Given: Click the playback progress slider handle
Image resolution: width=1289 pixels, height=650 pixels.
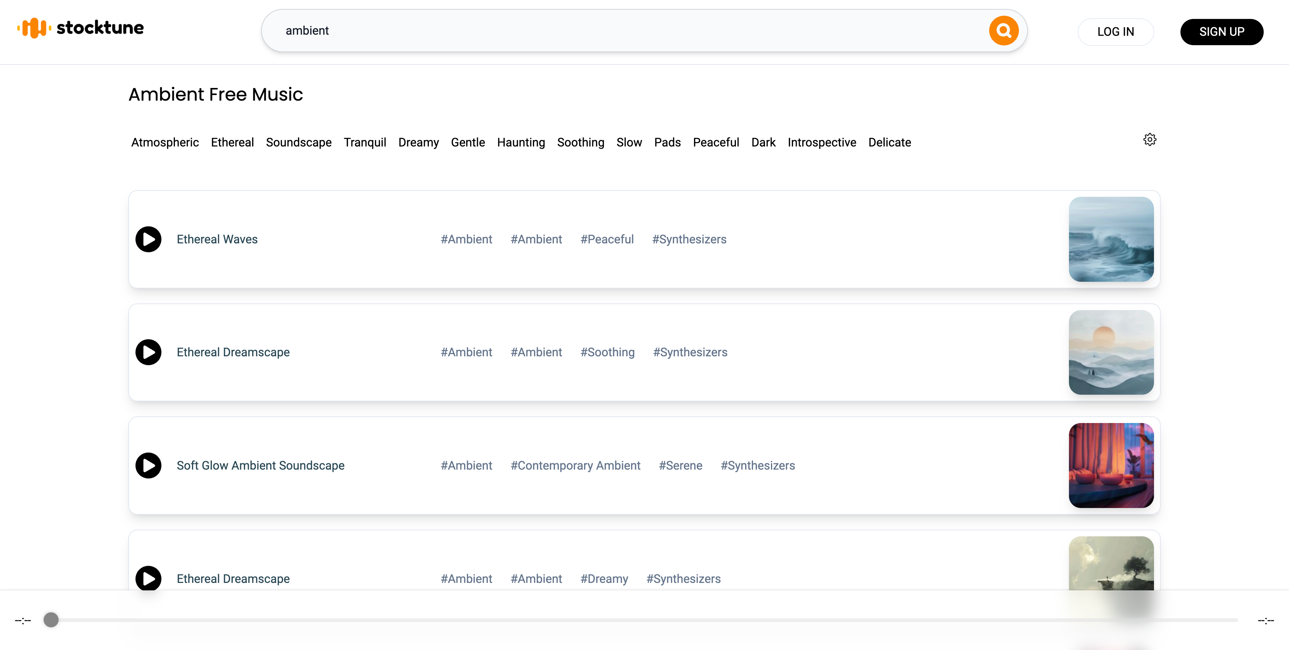Looking at the screenshot, I should [51, 620].
